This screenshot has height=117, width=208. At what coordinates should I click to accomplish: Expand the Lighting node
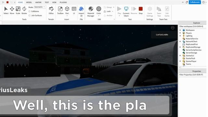180,36
